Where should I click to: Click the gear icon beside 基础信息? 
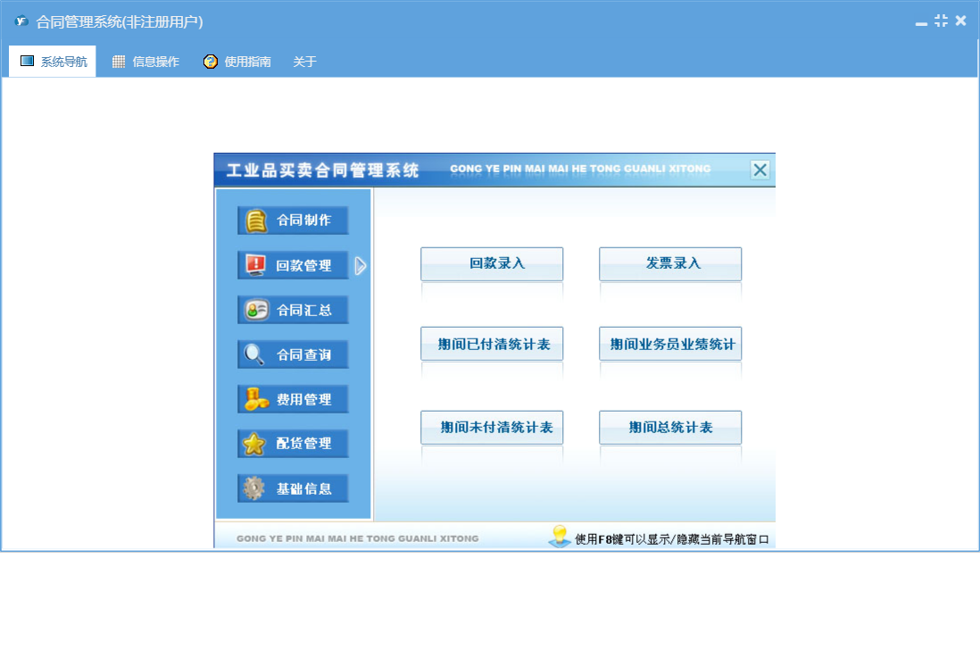coord(253,488)
